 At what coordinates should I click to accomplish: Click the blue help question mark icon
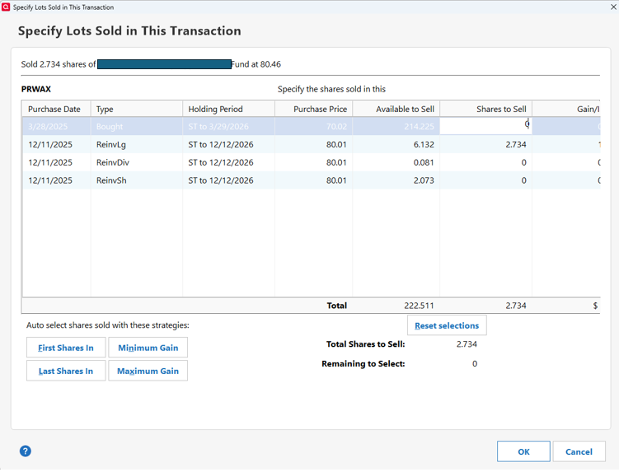point(26,451)
